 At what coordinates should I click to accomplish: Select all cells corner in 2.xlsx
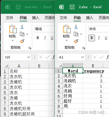[60, 66]
